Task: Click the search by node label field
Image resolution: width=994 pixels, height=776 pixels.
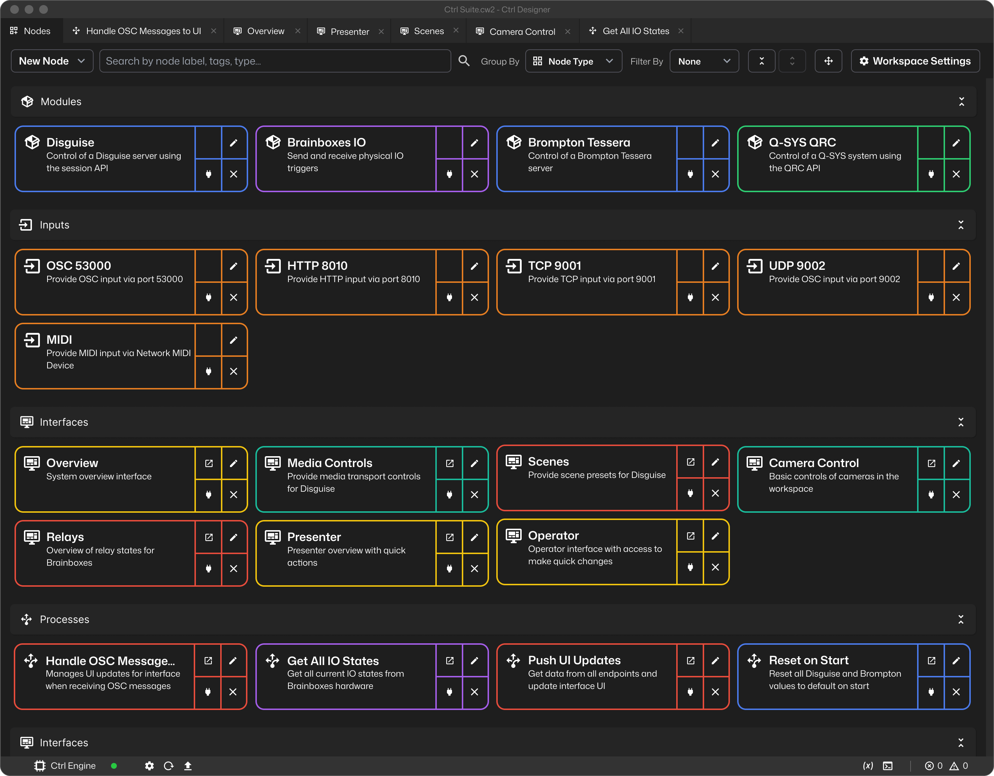Action: pos(275,61)
